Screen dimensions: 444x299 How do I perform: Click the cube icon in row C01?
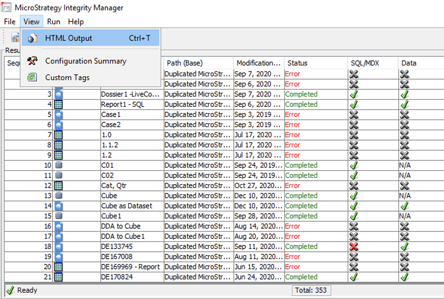point(58,165)
